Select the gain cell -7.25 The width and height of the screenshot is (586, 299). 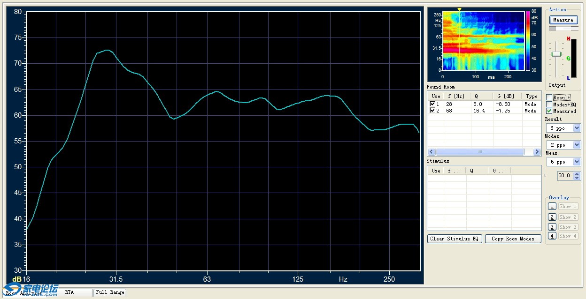click(508, 111)
